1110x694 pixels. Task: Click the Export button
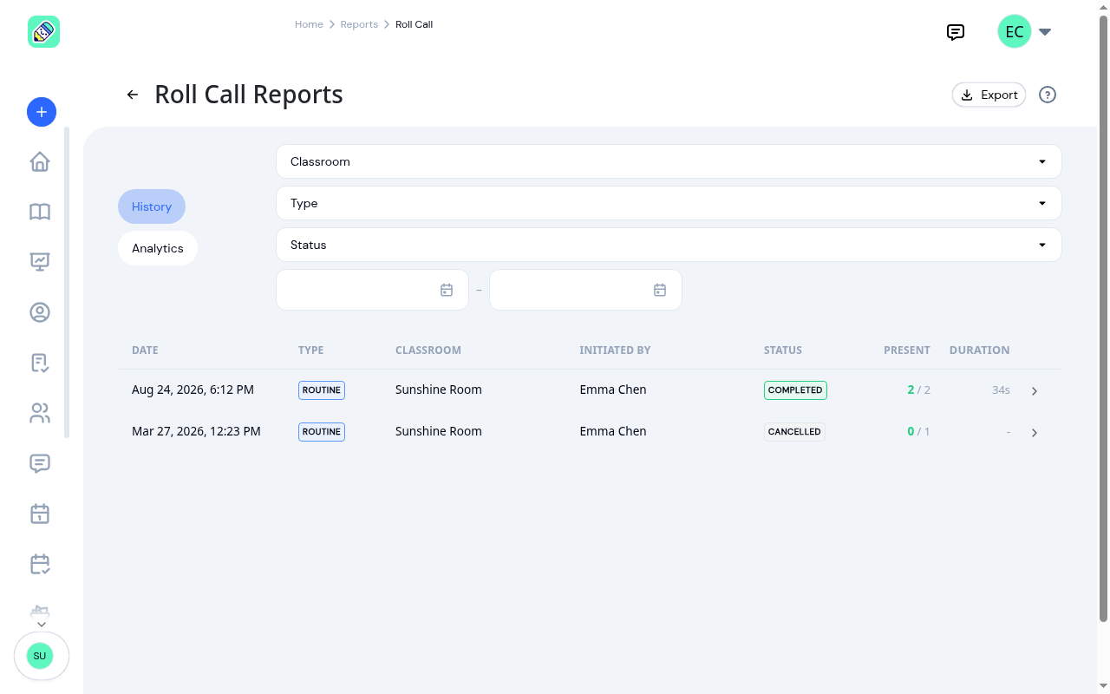click(x=989, y=95)
